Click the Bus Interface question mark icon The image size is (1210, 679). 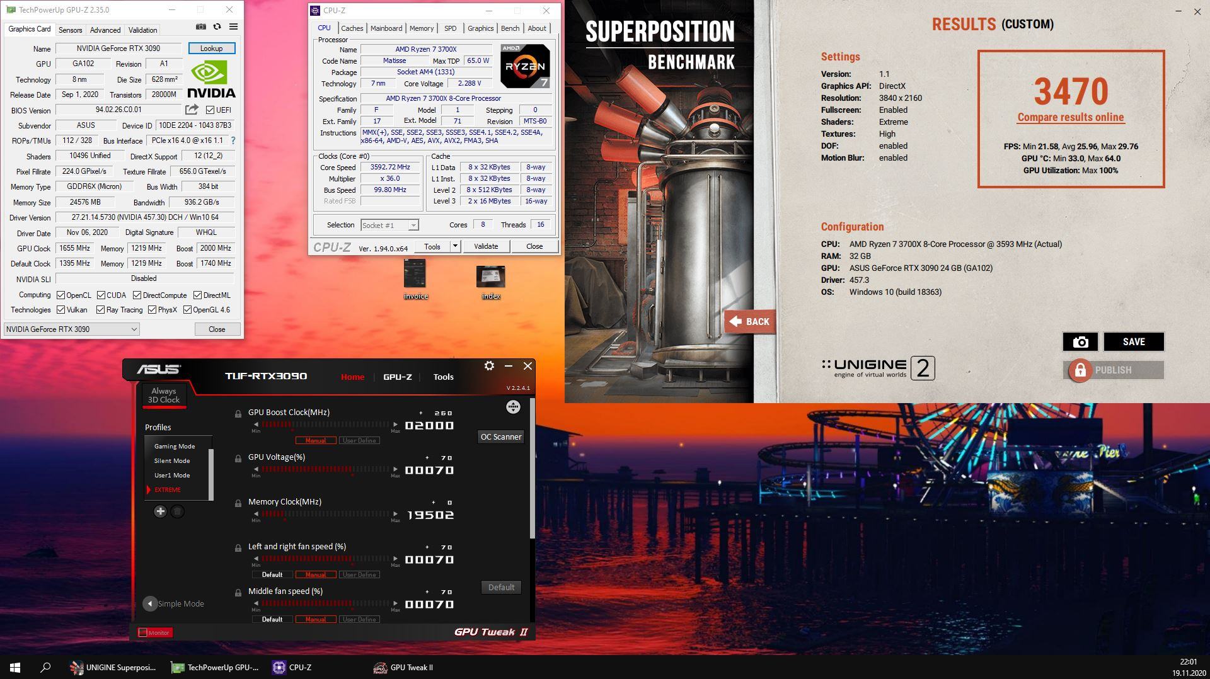click(x=233, y=140)
